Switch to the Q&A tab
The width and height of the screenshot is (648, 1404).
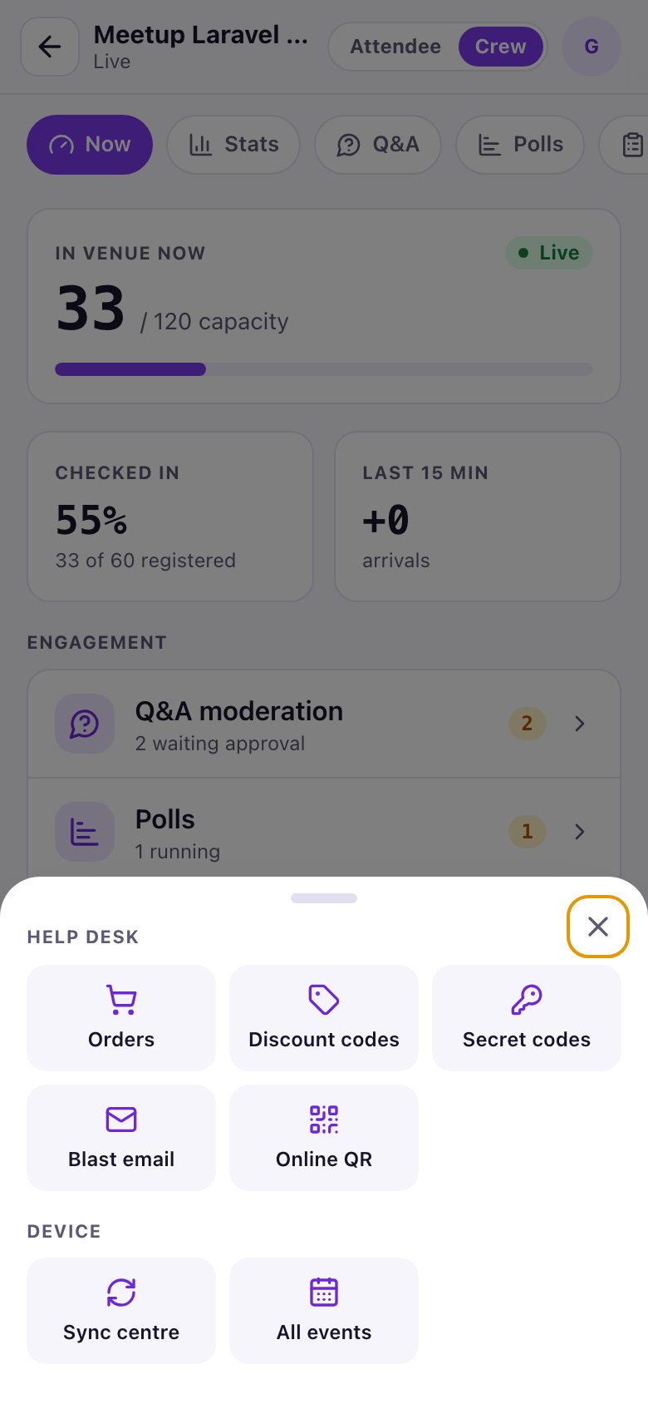pos(378,145)
